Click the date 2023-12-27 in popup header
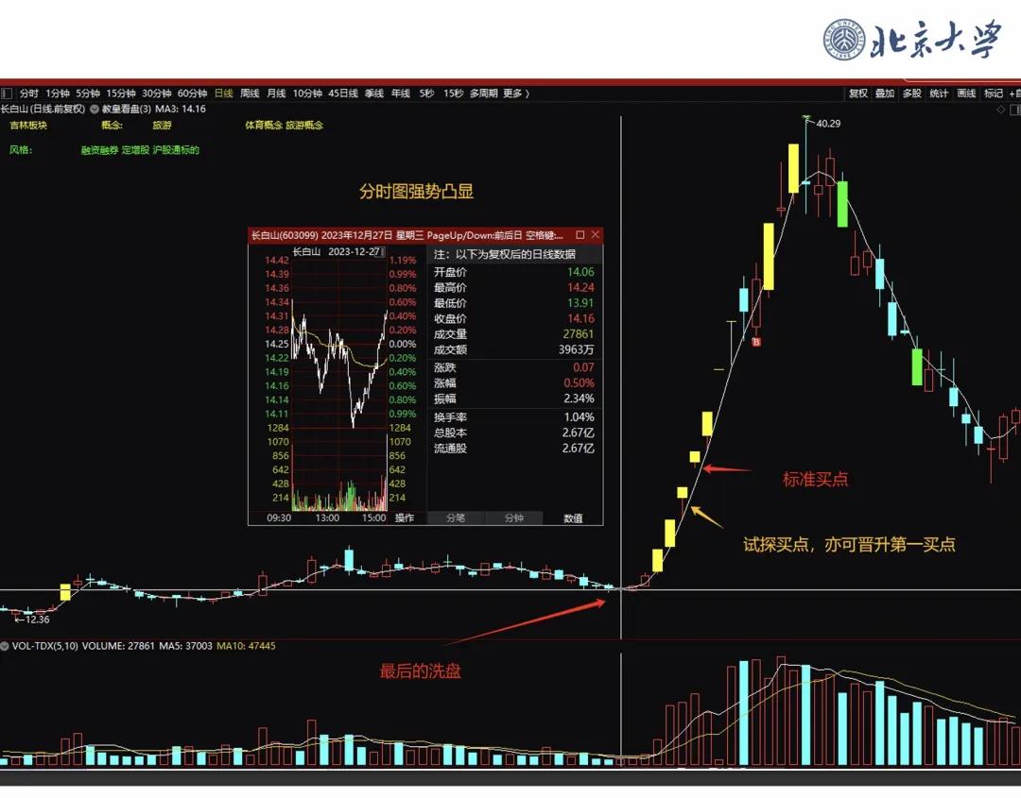Image resolution: width=1021 pixels, height=798 pixels. [355, 252]
